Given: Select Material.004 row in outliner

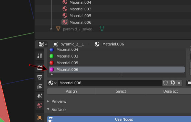Looking at the screenshot, I should pyautogui.click(x=113, y=2).
